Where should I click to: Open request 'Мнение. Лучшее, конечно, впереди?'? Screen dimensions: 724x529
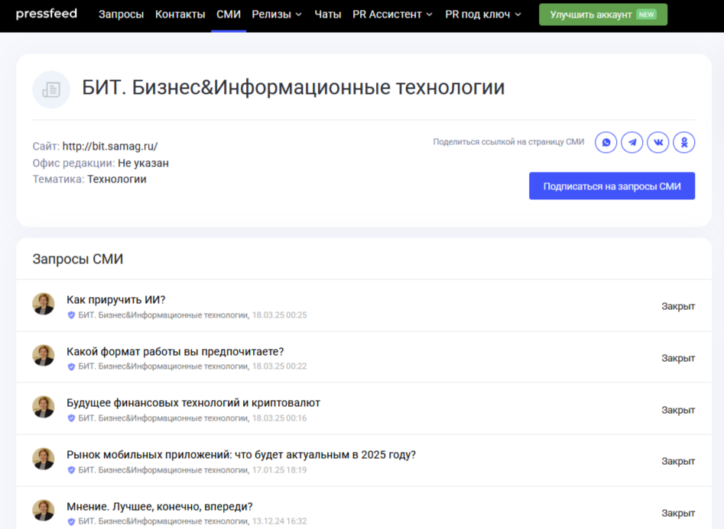[x=159, y=506]
